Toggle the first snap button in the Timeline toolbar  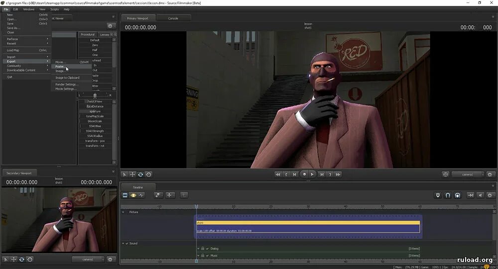pos(438,195)
